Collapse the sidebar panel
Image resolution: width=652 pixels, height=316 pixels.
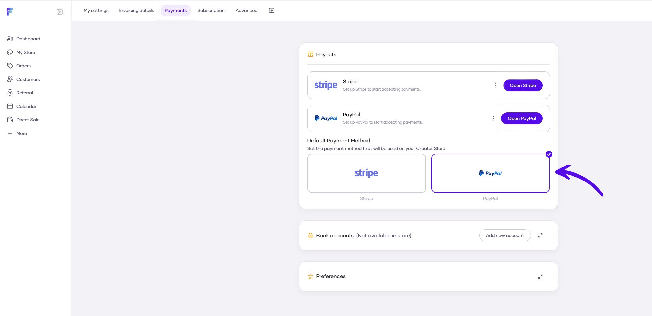coord(60,12)
